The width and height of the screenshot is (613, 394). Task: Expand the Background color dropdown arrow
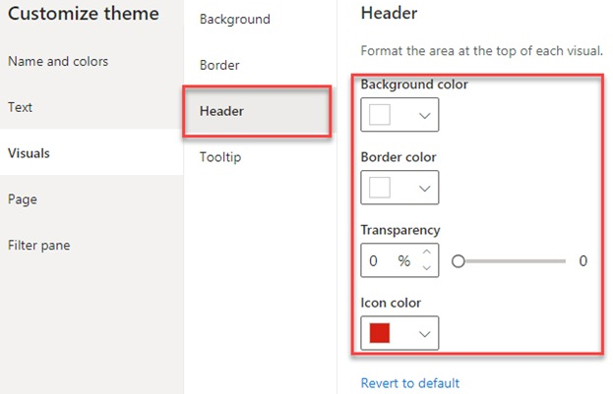click(425, 115)
